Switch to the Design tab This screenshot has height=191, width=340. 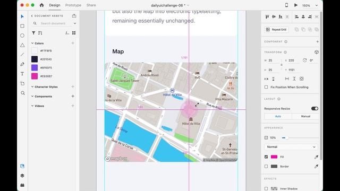(54, 5)
